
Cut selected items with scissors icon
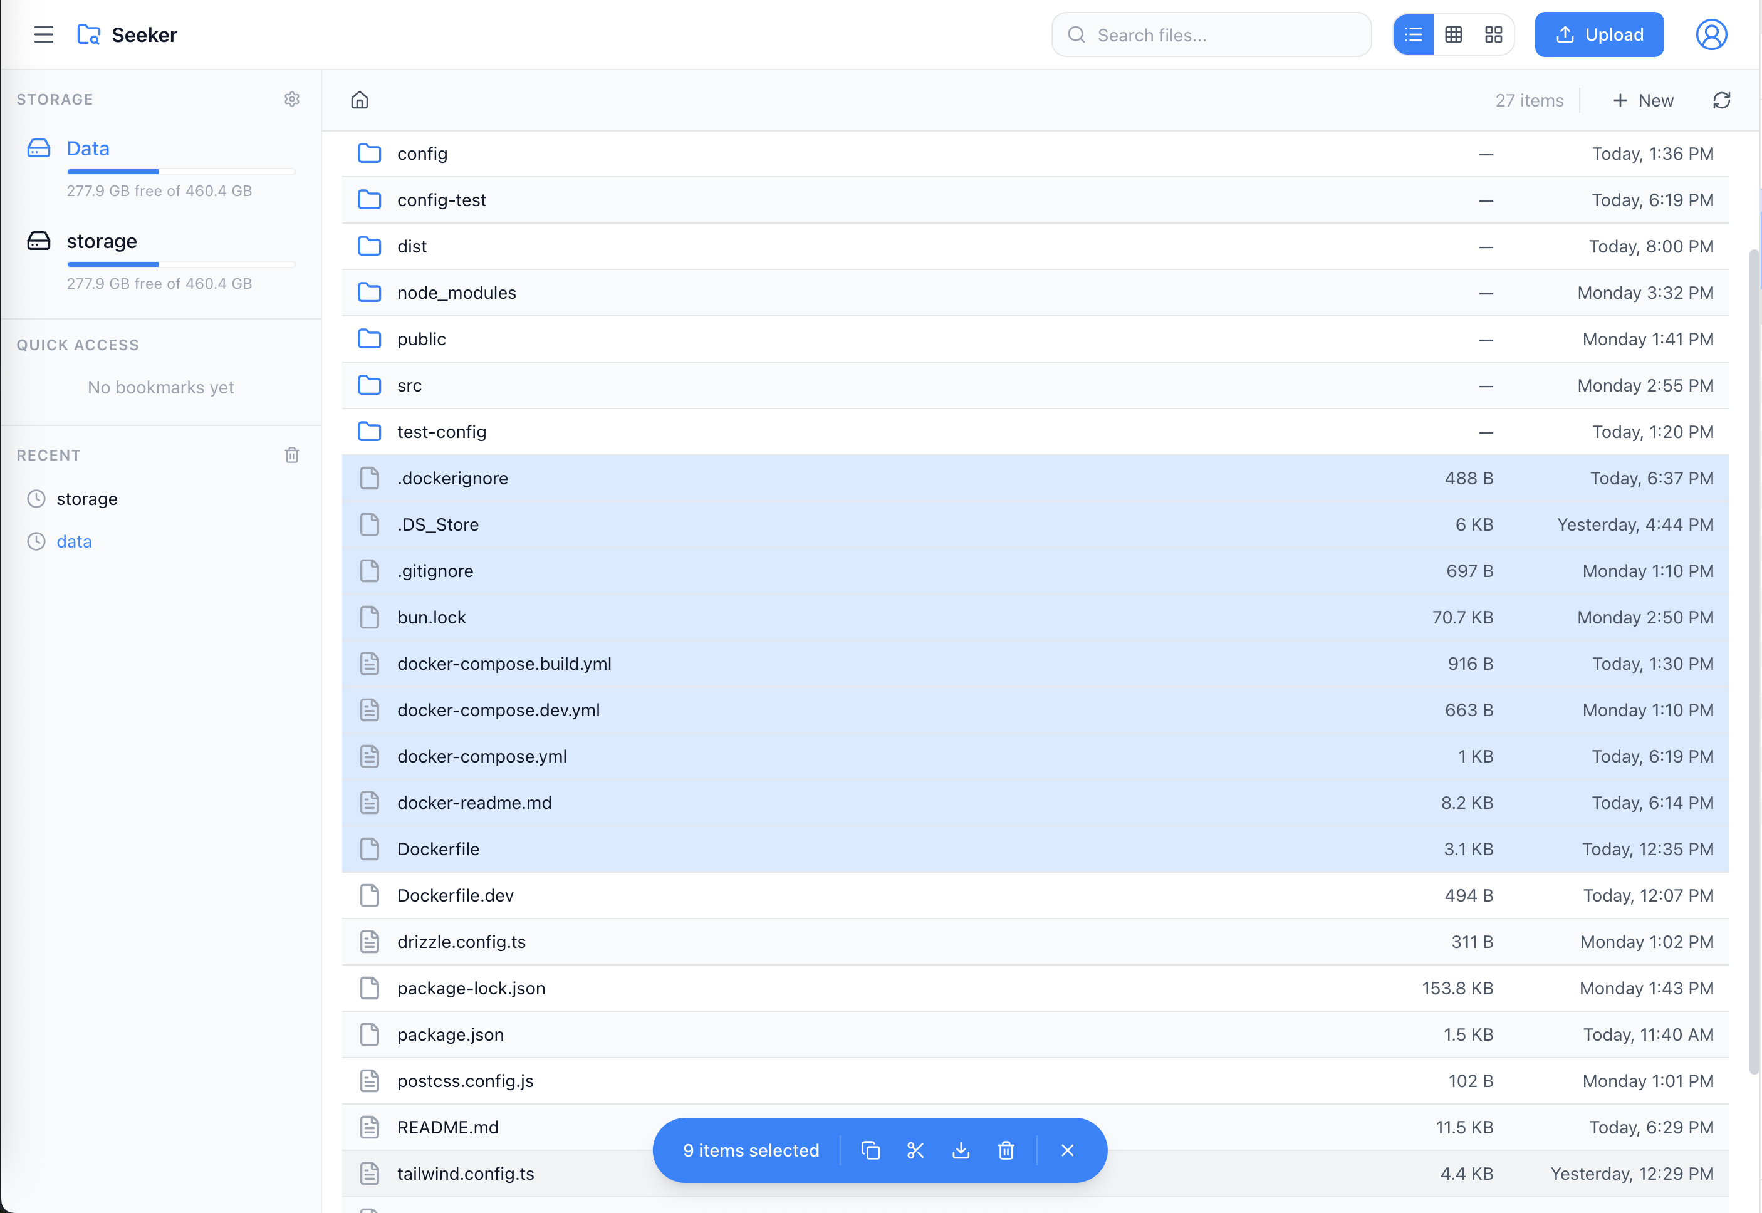[915, 1150]
